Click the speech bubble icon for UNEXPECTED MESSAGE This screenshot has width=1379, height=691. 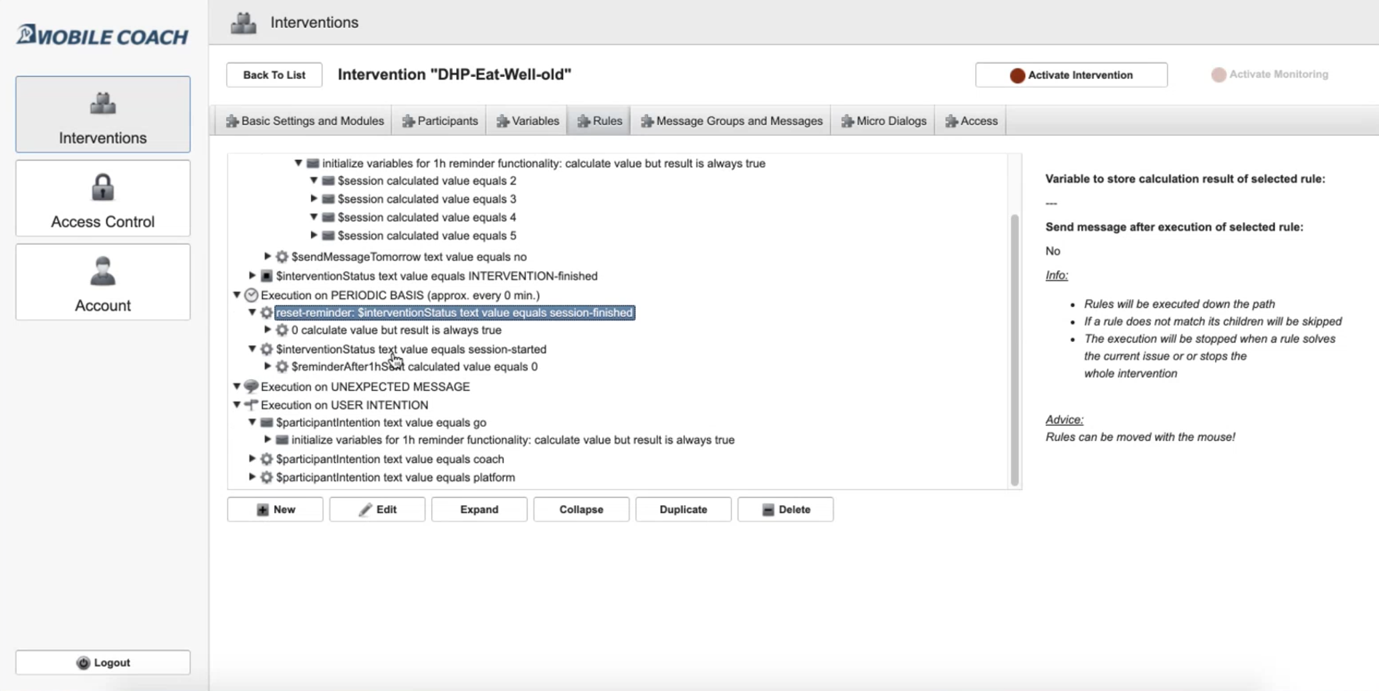(x=251, y=387)
